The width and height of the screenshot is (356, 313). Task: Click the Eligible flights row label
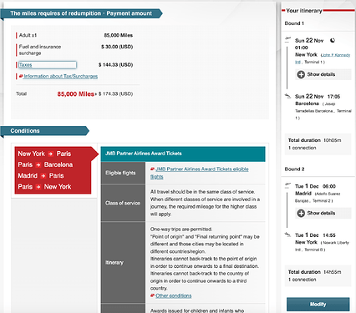[120, 173]
